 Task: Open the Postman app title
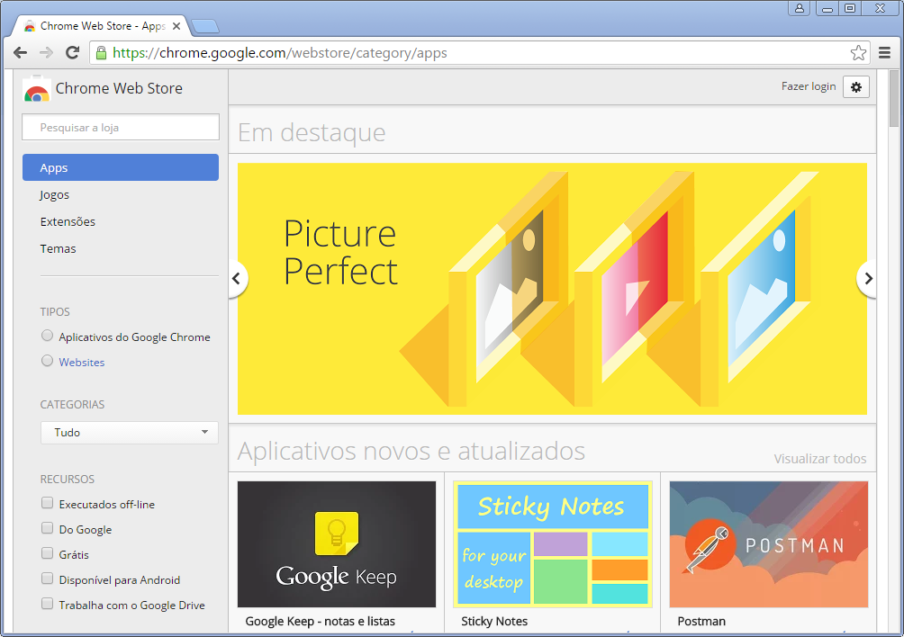pyautogui.click(x=701, y=622)
